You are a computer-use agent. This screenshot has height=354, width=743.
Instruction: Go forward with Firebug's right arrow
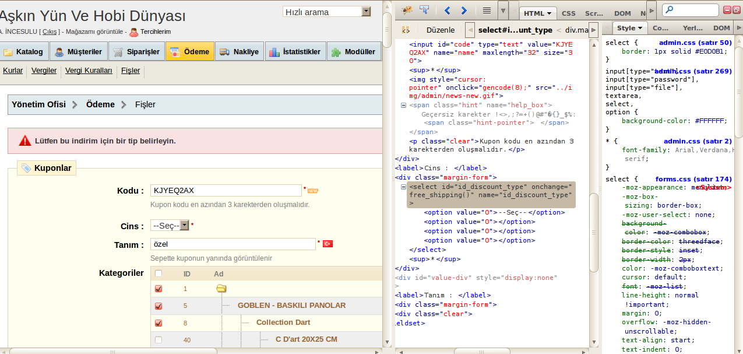464,10
